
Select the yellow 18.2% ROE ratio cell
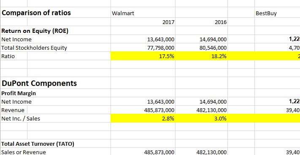click(x=201, y=56)
